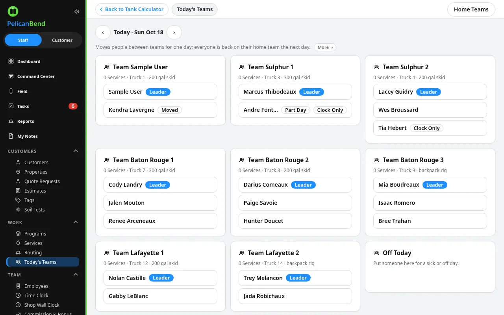Open Shop Wall Clock page
Image resolution: width=504 pixels, height=315 pixels.
[x=43, y=305]
